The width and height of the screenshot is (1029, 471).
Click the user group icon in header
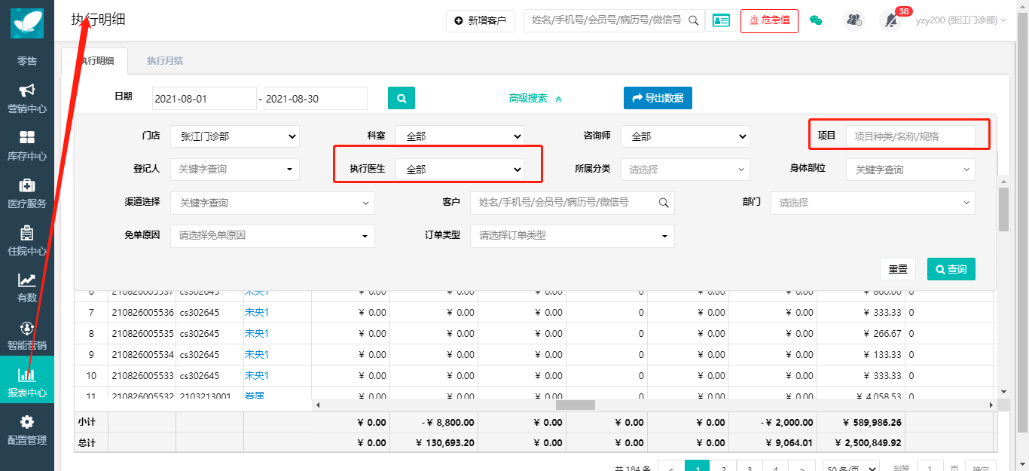tap(854, 20)
